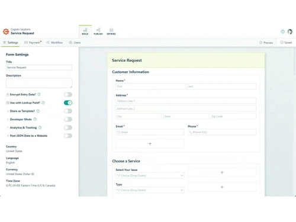Change the Language value English

10,163
